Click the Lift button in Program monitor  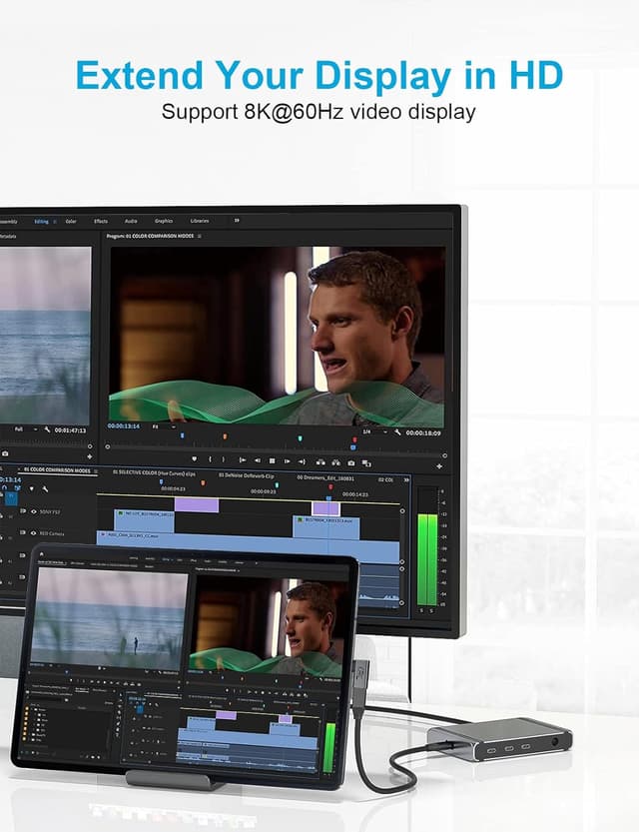[x=319, y=461]
